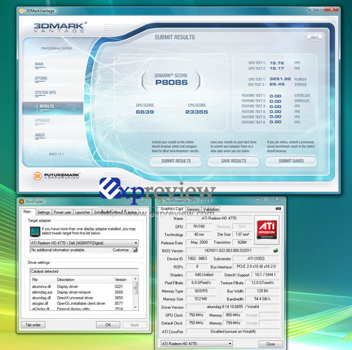Go to MAIN in the 3DMark sidebar
352x350 pixels.
[x=39, y=64]
